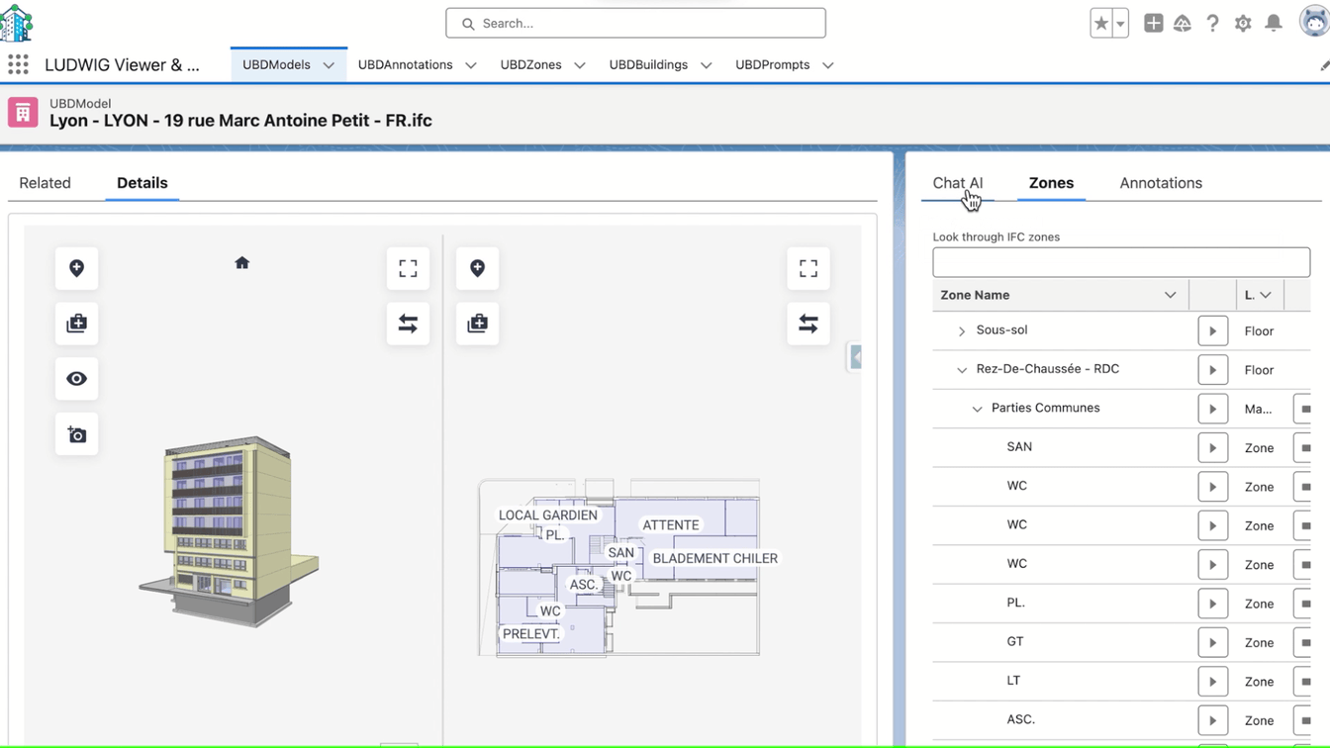Open Zone Name column menu
Image resolution: width=1330 pixels, height=748 pixels.
1170,295
